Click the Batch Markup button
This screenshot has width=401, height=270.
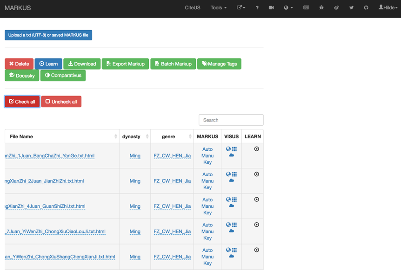pyautogui.click(x=173, y=64)
